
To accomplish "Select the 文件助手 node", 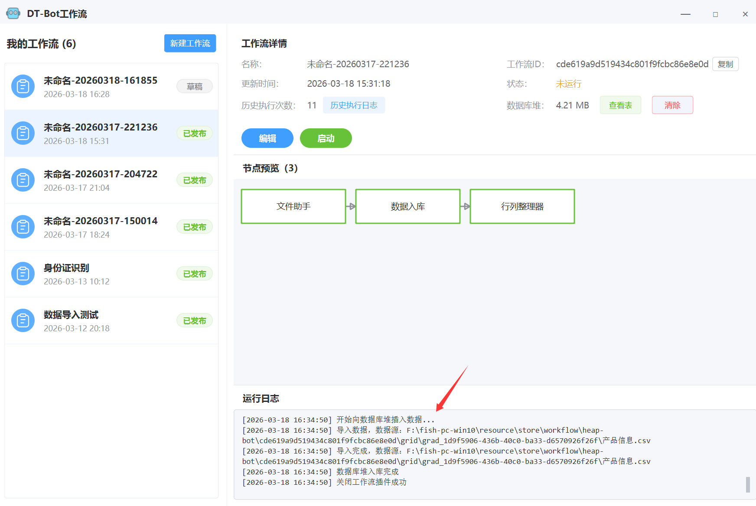I will pos(293,206).
